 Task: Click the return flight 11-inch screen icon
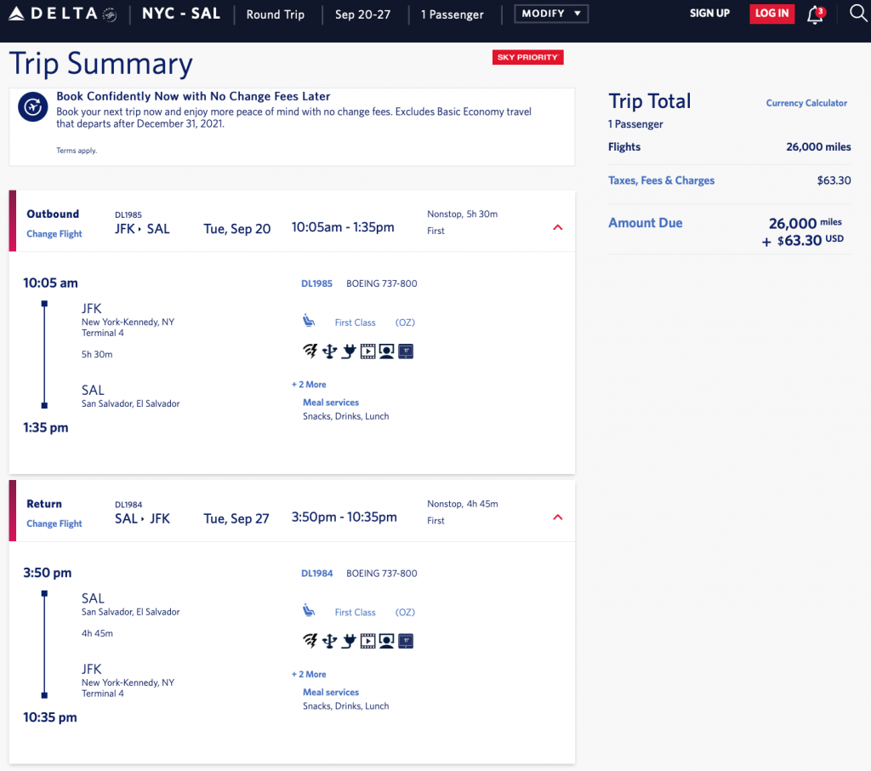pos(406,641)
